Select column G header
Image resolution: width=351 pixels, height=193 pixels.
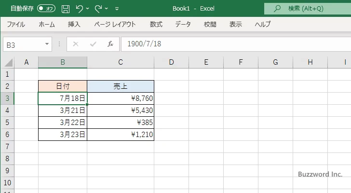275,62
